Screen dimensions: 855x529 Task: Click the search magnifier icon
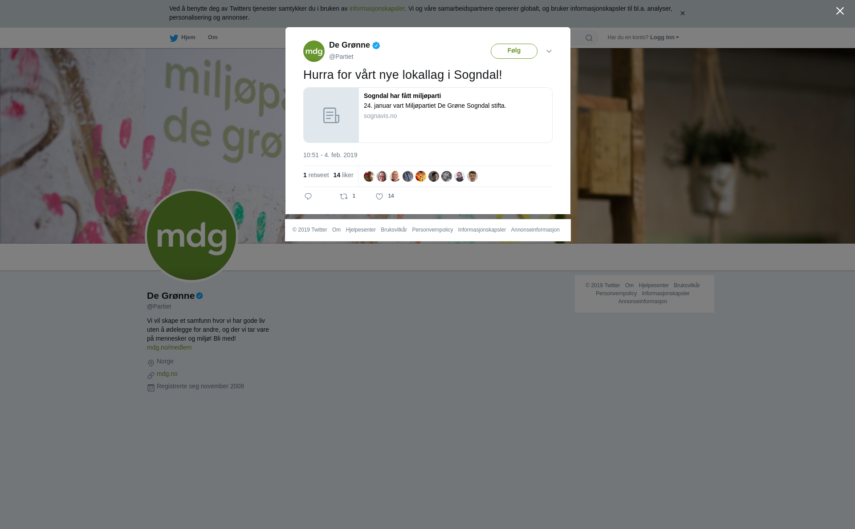pyautogui.click(x=589, y=38)
